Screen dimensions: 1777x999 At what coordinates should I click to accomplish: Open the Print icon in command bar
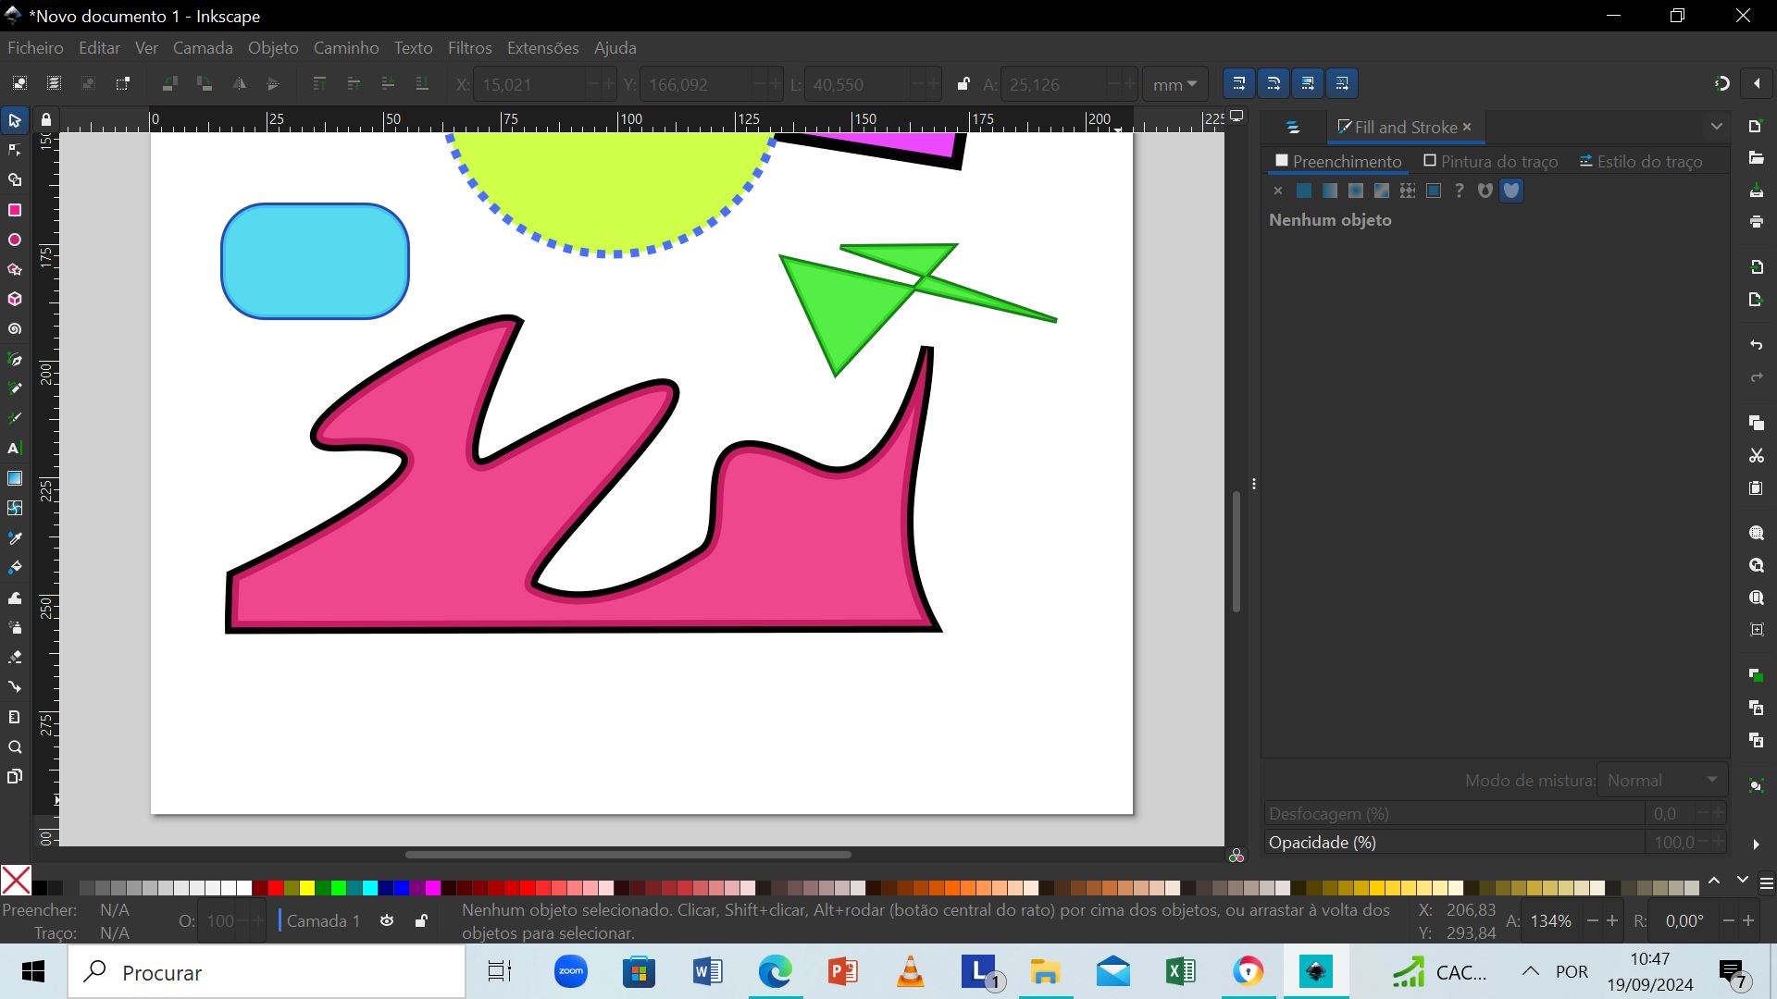click(x=1757, y=222)
